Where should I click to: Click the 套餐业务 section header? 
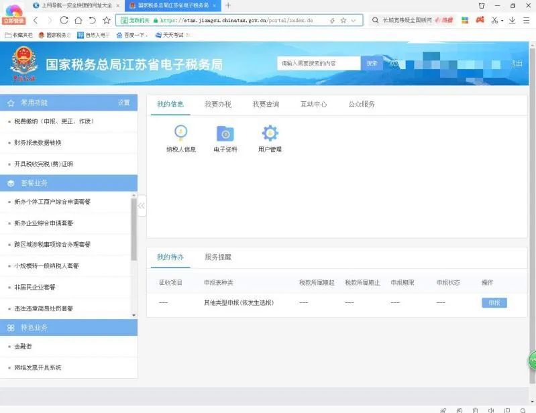tap(68, 183)
